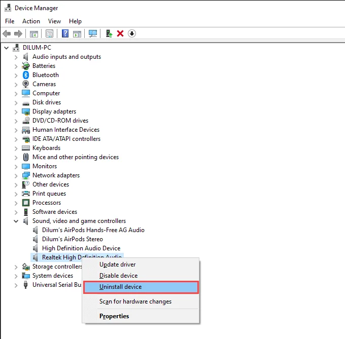Open Properties from the context menu
The image size is (345, 339).
click(141, 316)
